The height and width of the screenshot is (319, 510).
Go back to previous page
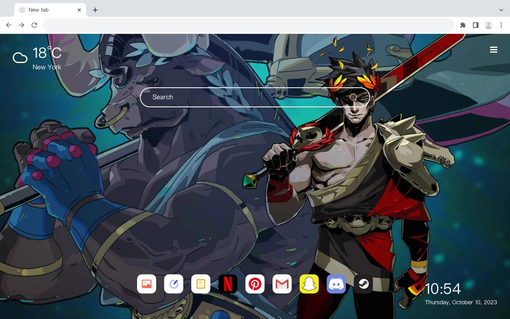coord(9,25)
